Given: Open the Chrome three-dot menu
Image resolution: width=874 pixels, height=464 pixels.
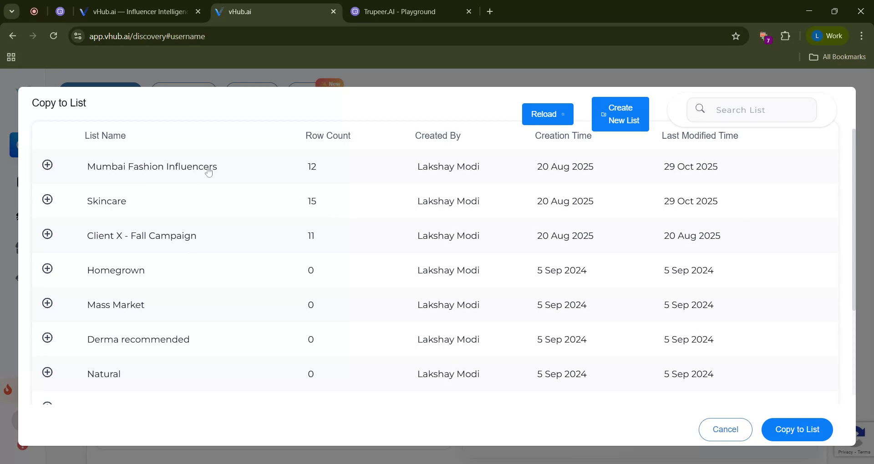Looking at the screenshot, I should coord(862,36).
